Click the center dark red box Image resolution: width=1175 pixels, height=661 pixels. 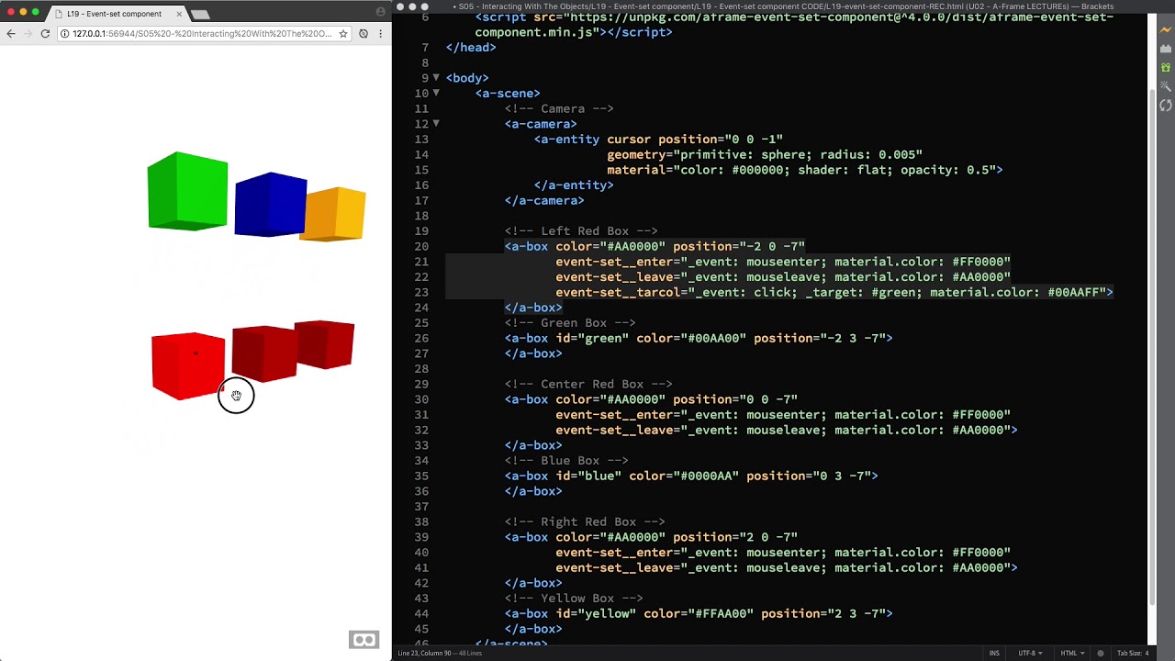(263, 353)
